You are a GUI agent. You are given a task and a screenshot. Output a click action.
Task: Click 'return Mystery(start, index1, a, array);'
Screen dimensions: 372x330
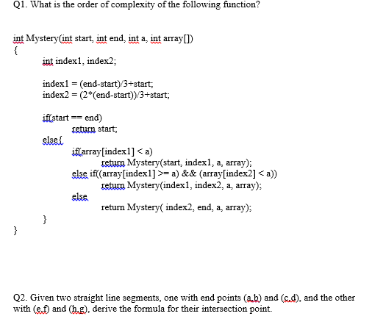(176, 162)
